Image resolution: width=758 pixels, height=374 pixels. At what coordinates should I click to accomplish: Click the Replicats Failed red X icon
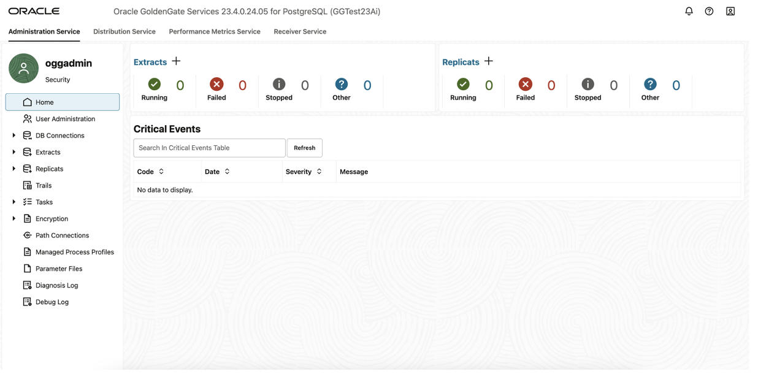pyautogui.click(x=526, y=84)
